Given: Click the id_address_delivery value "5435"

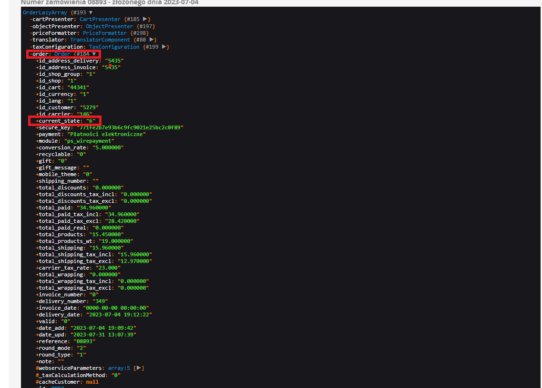Looking at the screenshot, I should pyautogui.click(x=114, y=61).
